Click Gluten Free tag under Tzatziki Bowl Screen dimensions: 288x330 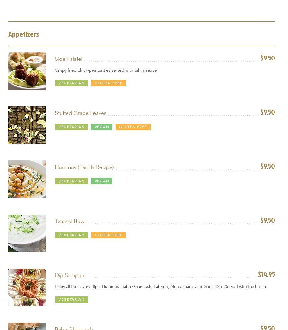(109, 235)
